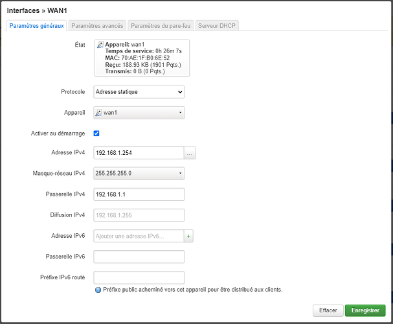Click the ellipsis button beside IPv4 address
Screen dimensions: 393x324
(190, 154)
